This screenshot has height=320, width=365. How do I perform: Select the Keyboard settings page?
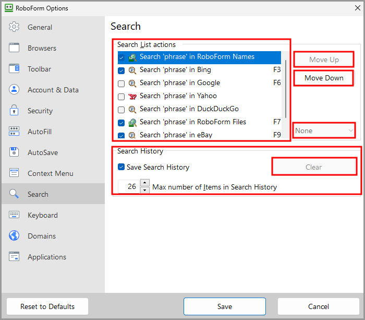point(53,215)
